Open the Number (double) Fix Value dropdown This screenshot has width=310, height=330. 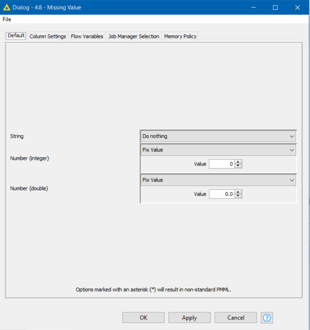tap(218, 180)
